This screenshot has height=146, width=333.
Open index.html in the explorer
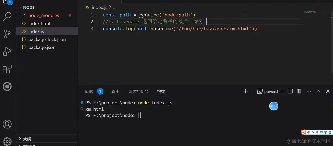[47, 23]
